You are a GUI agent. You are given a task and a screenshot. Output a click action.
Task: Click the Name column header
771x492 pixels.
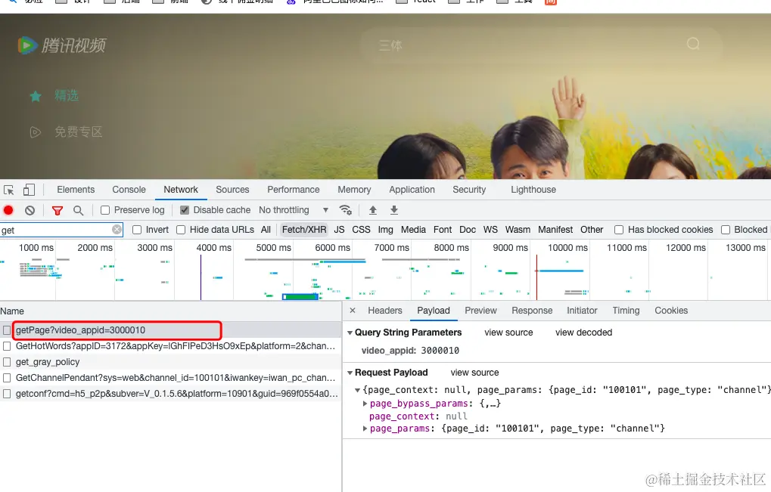(171, 311)
